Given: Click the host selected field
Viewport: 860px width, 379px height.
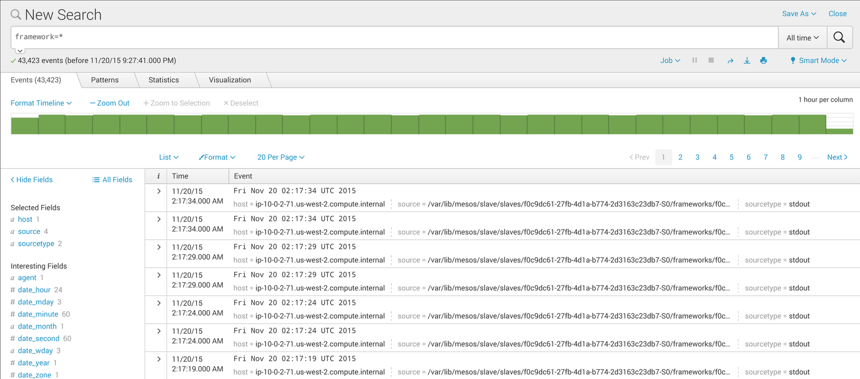Looking at the screenshot, I should [x=25, y=219].
